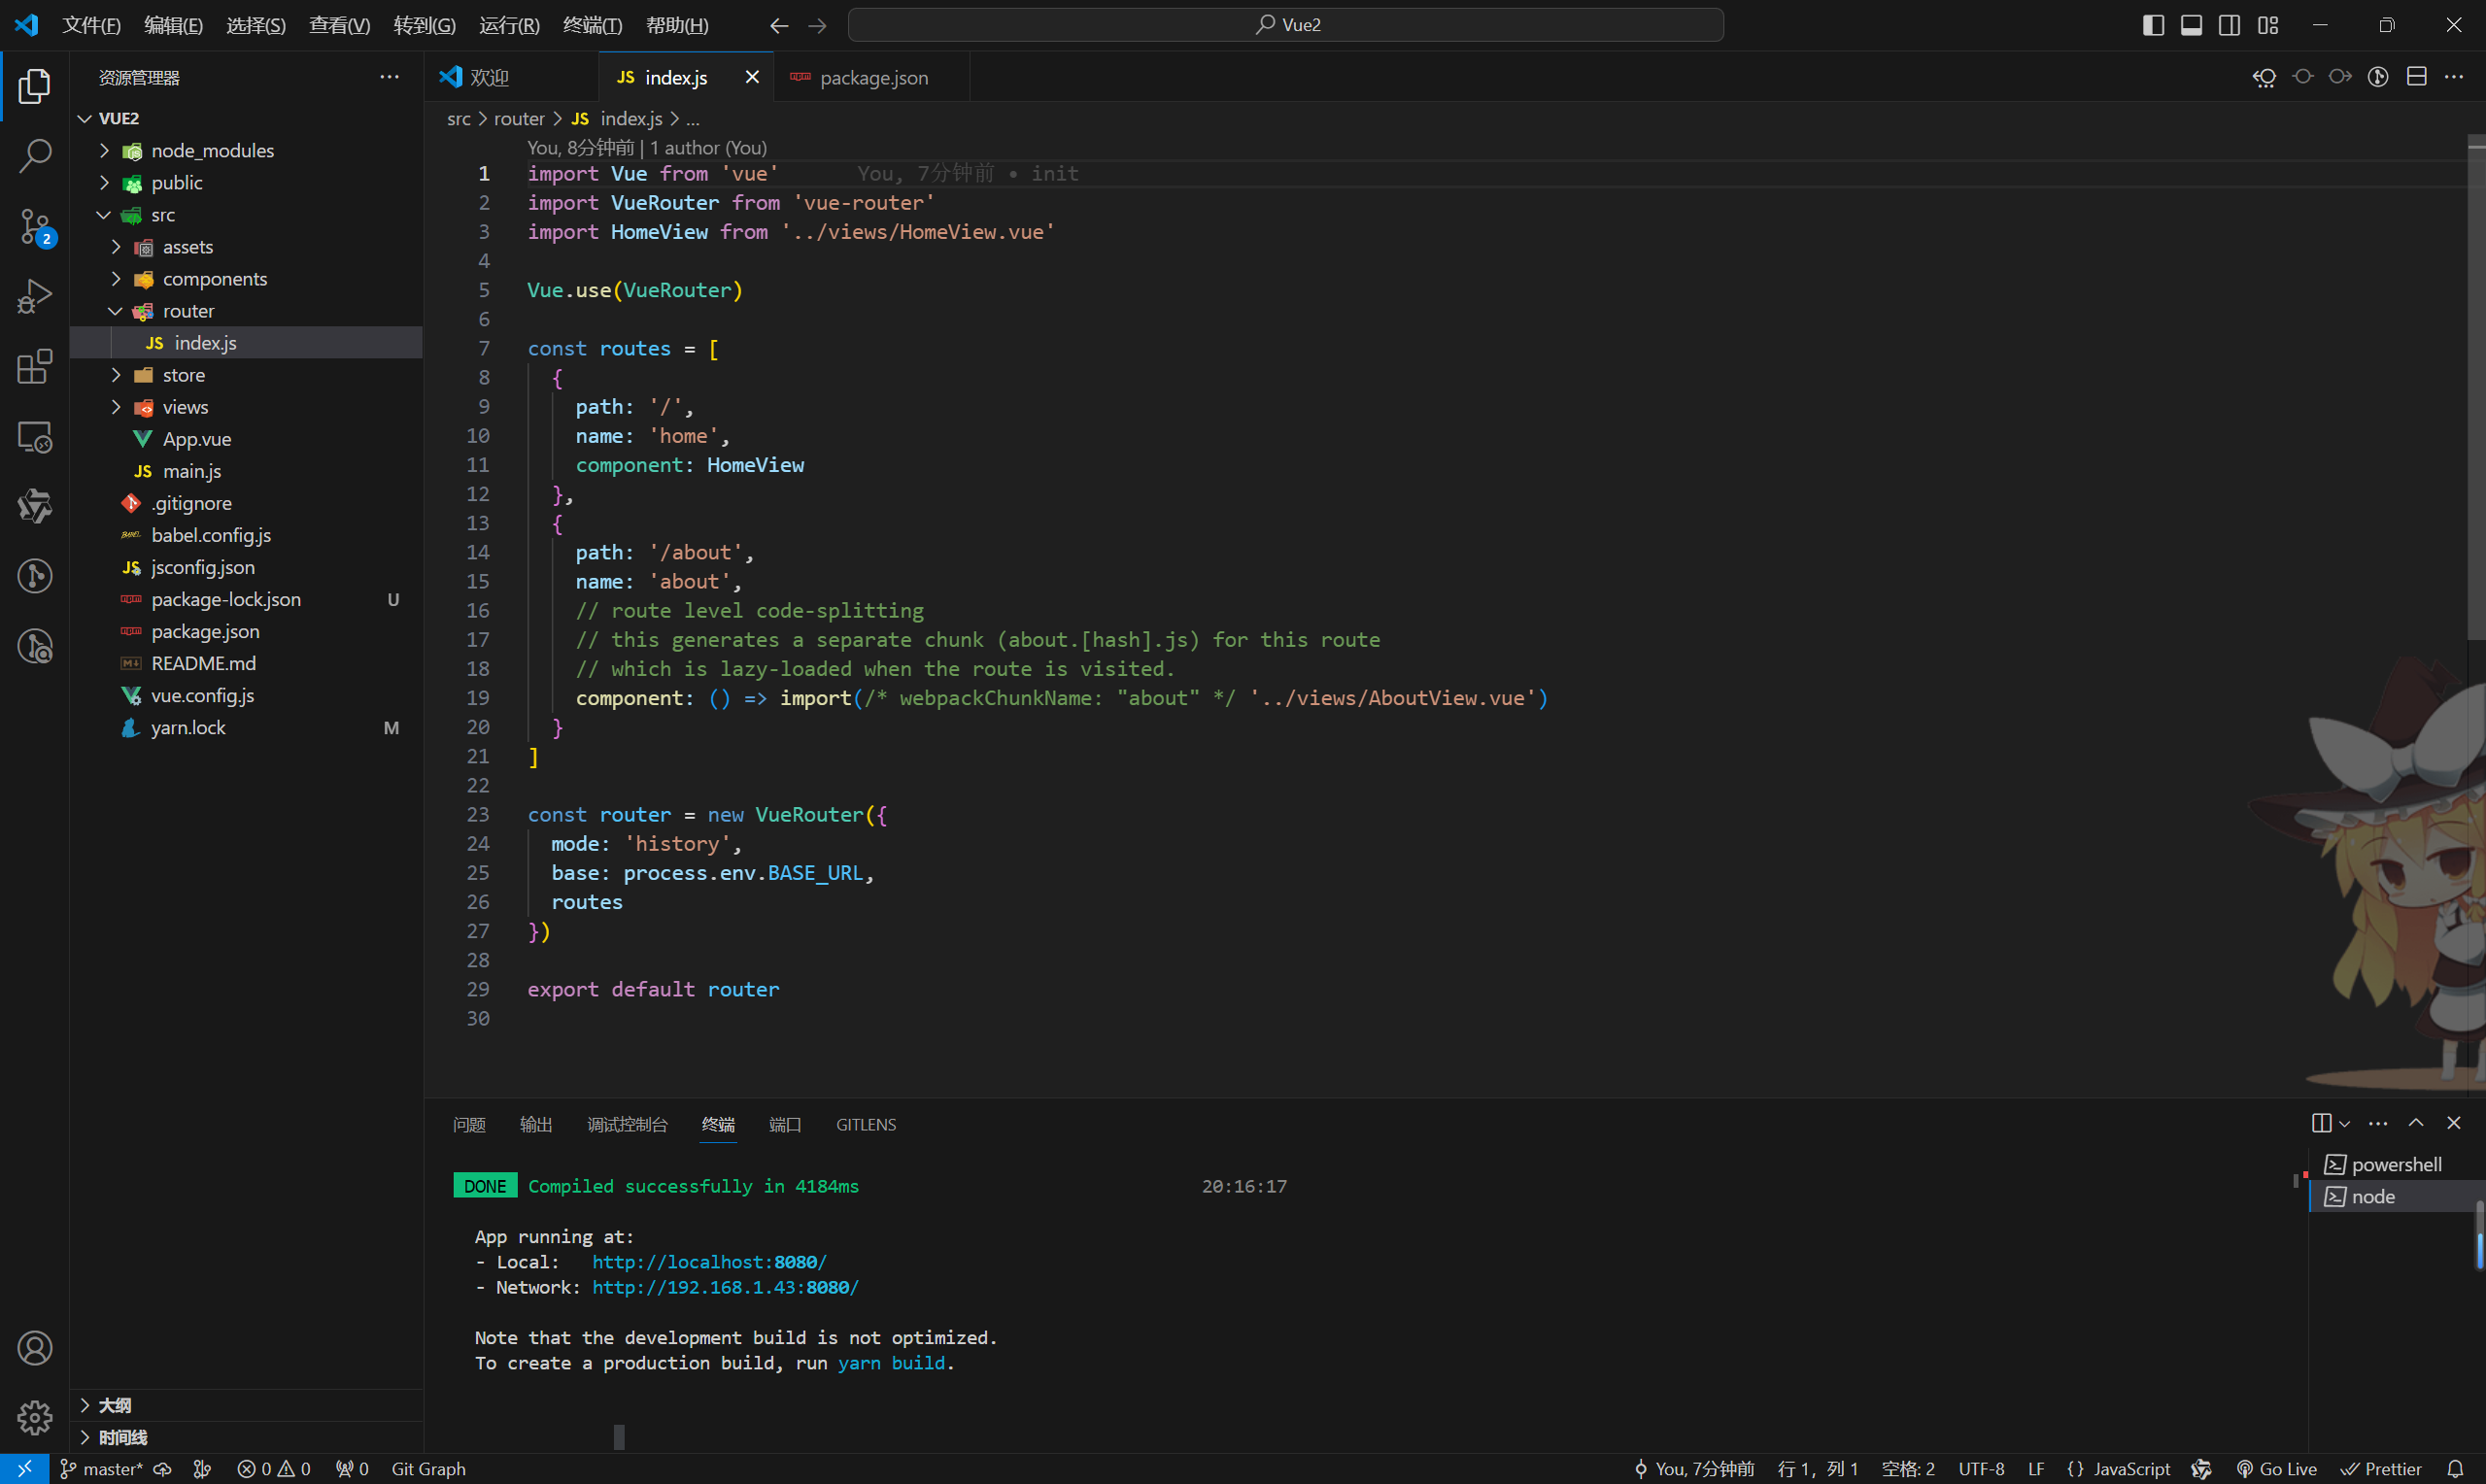Open the Explorer view in activity bar
The width and height of the screenshot is (2486, 1484).
(35, 87)
